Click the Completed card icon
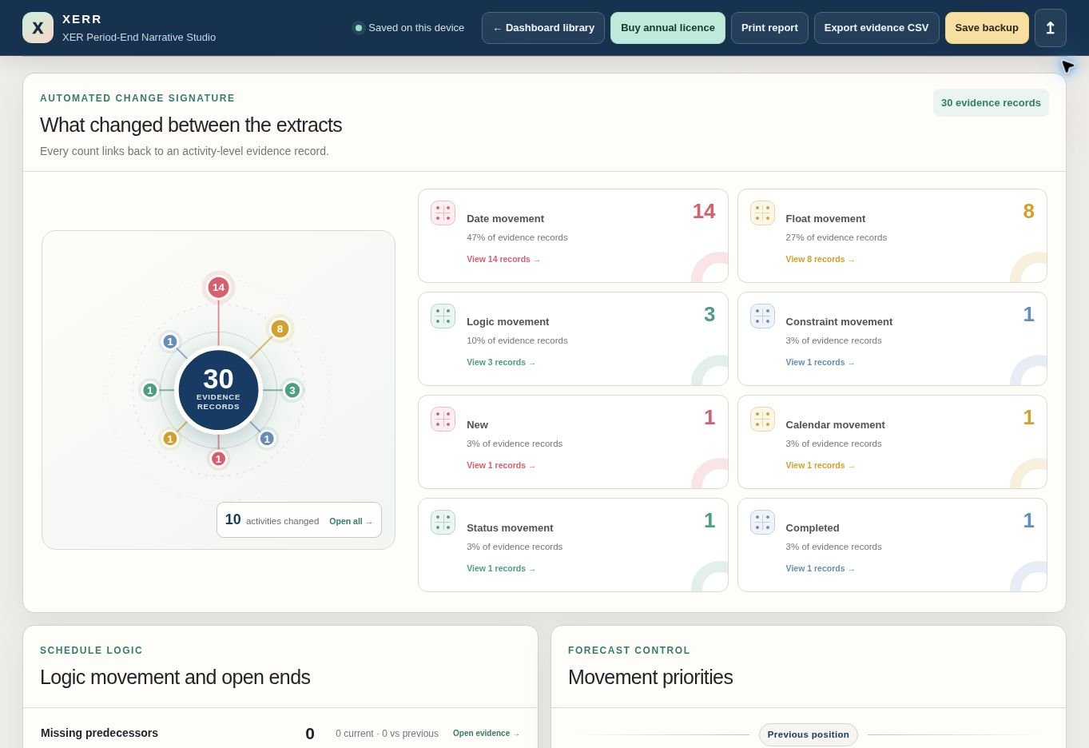 coord(762,522)
